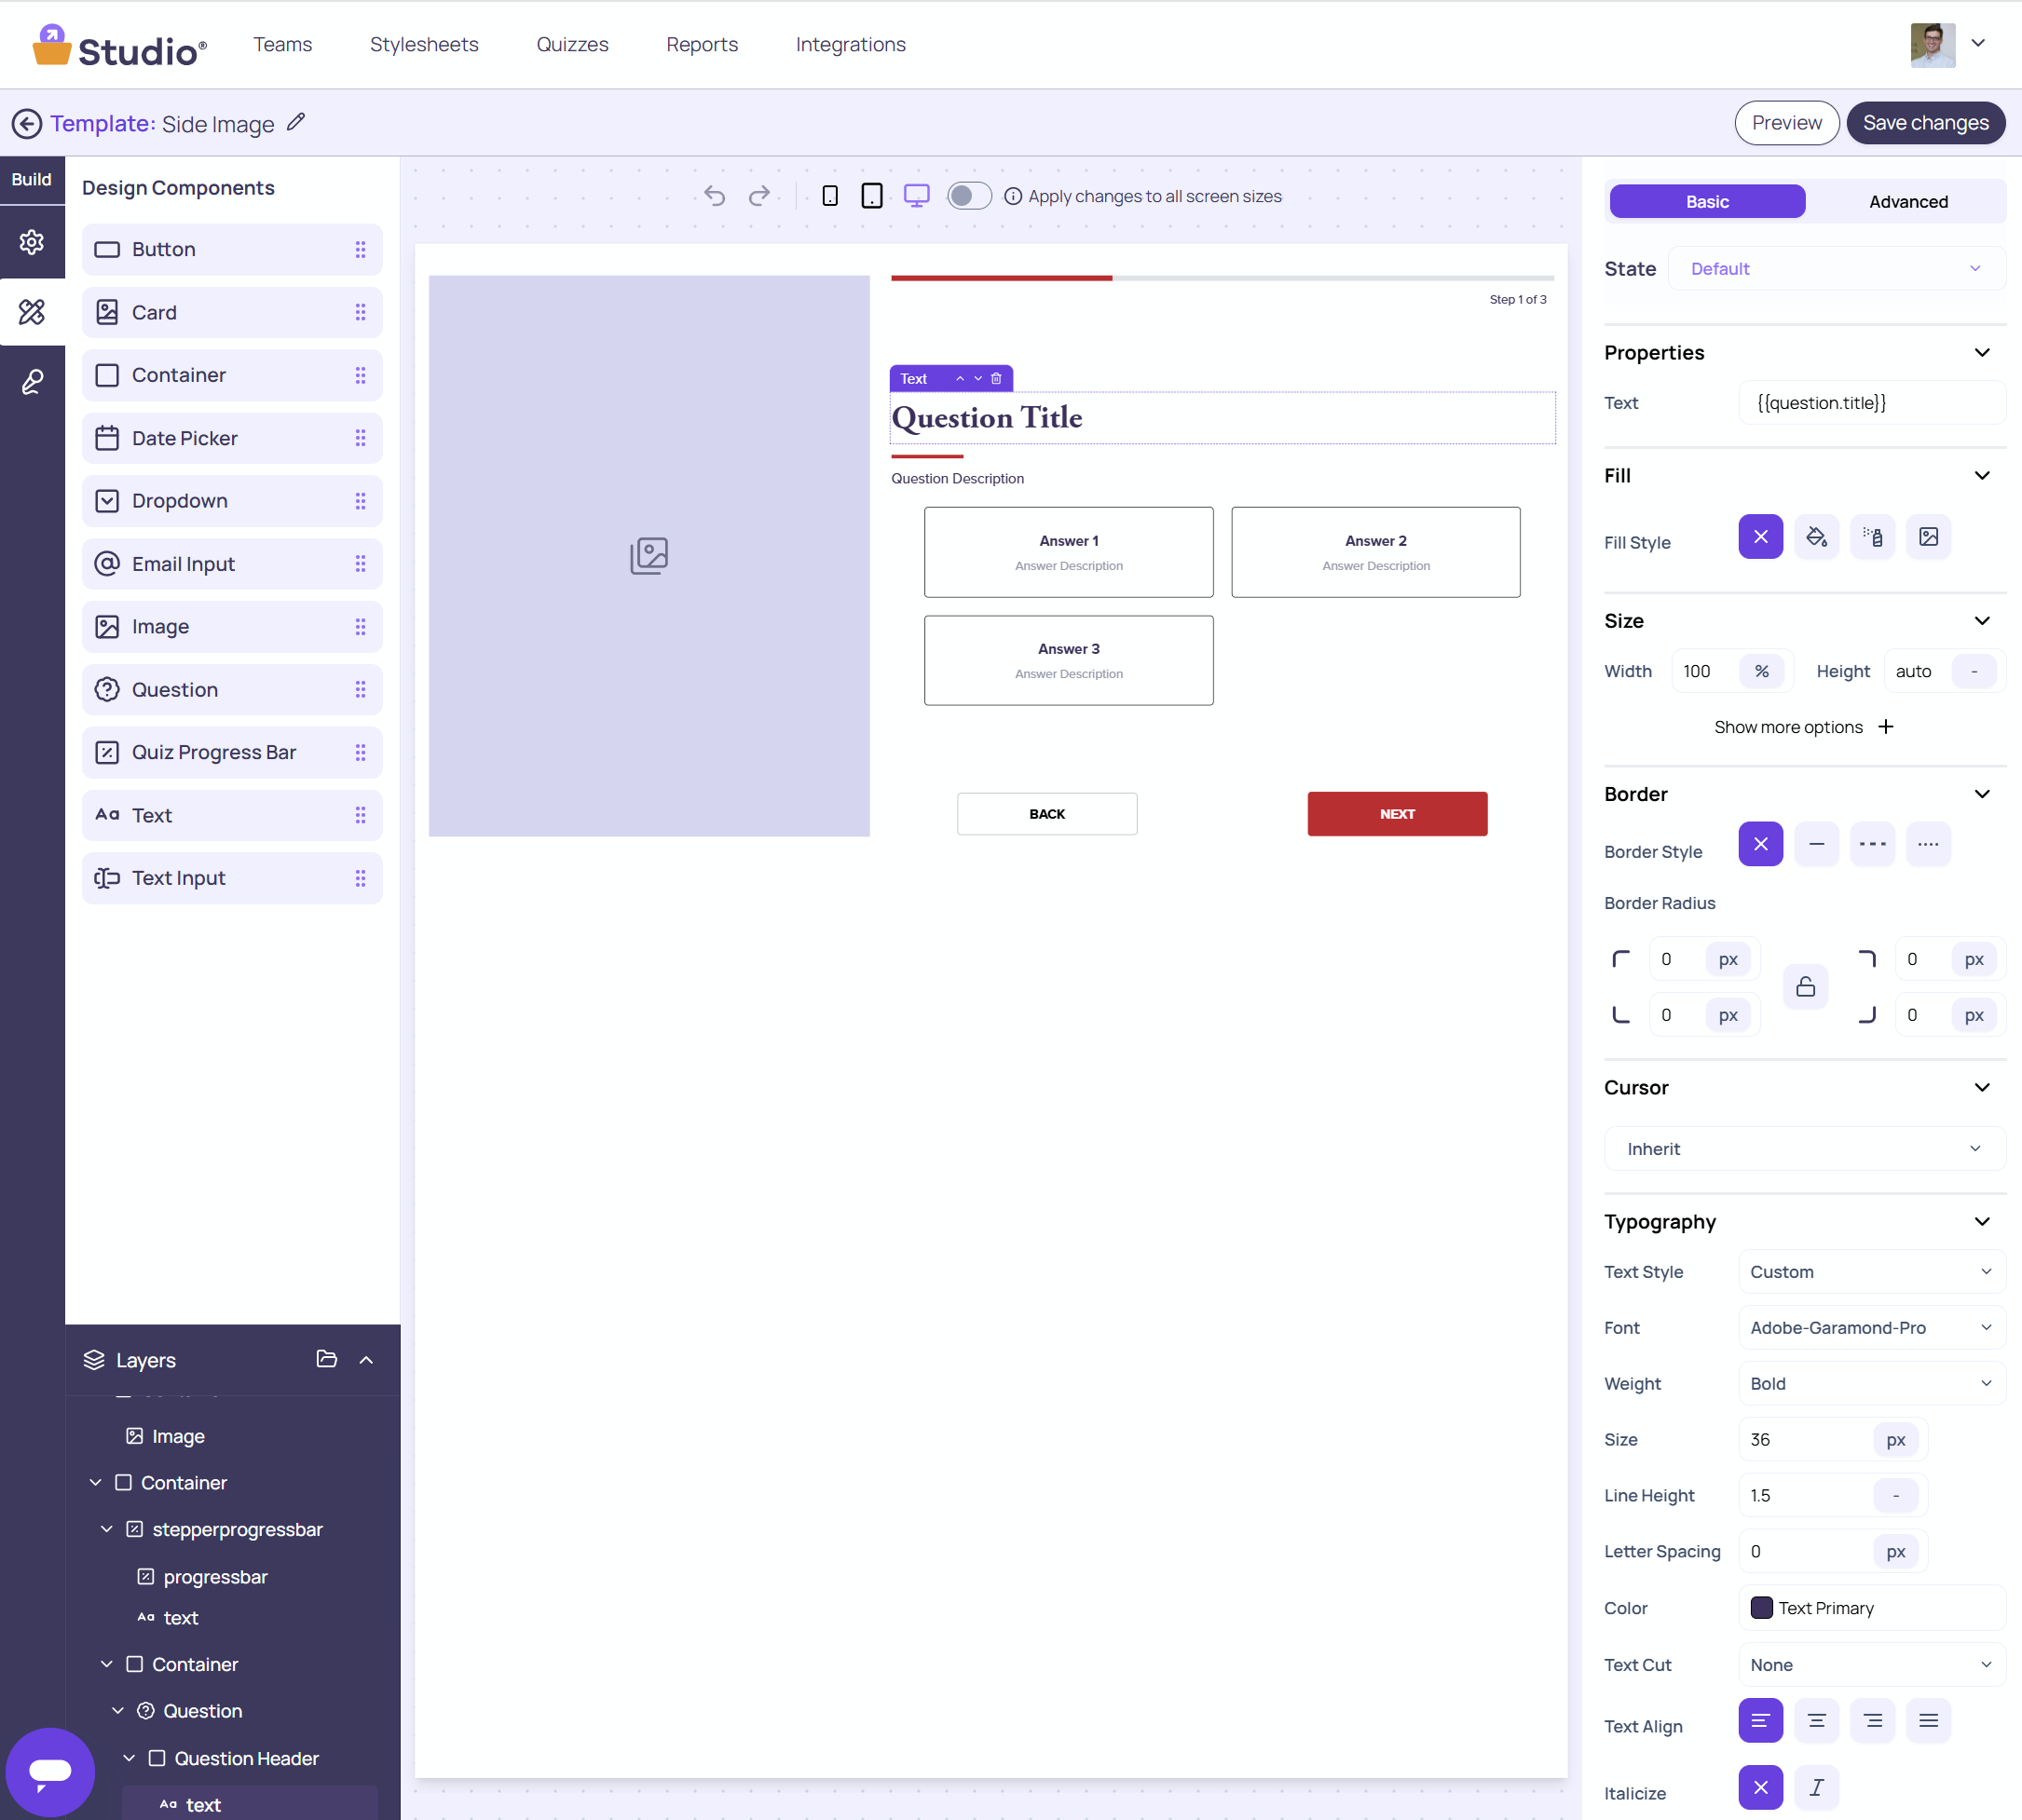Click the undo arrow icon

tap(714, 196)
